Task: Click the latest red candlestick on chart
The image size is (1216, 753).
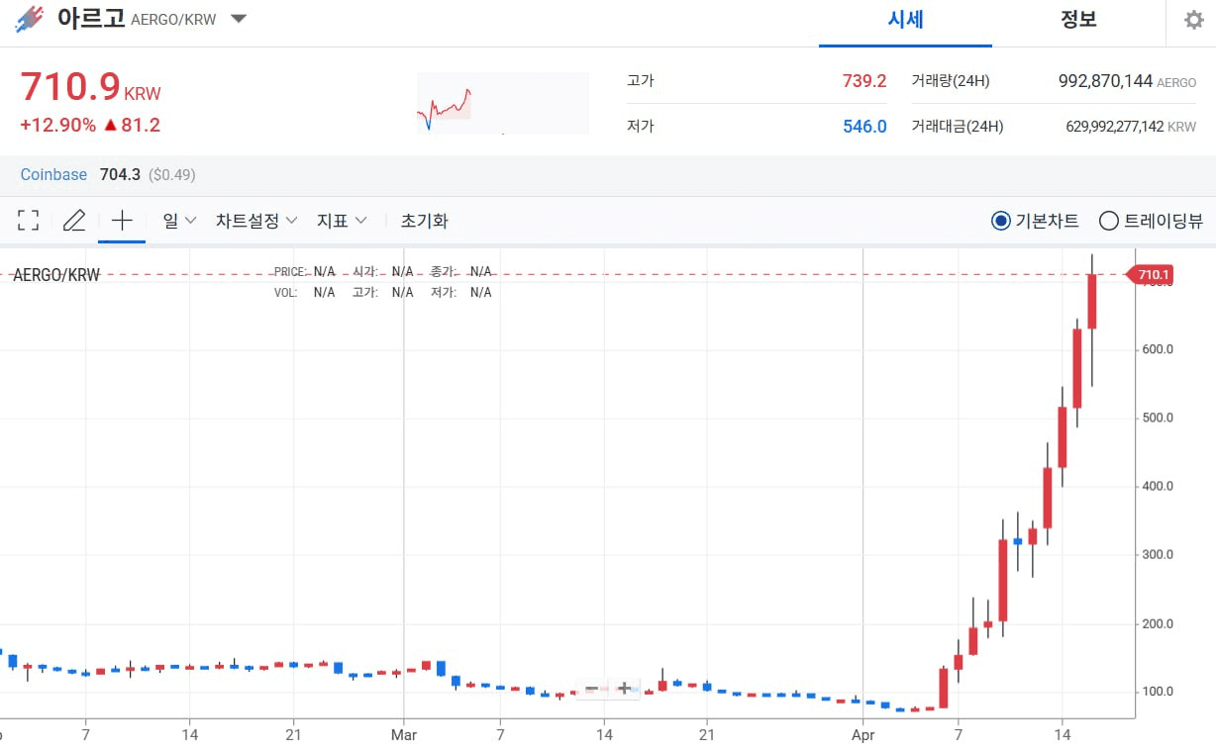Action: [1092, 301]
